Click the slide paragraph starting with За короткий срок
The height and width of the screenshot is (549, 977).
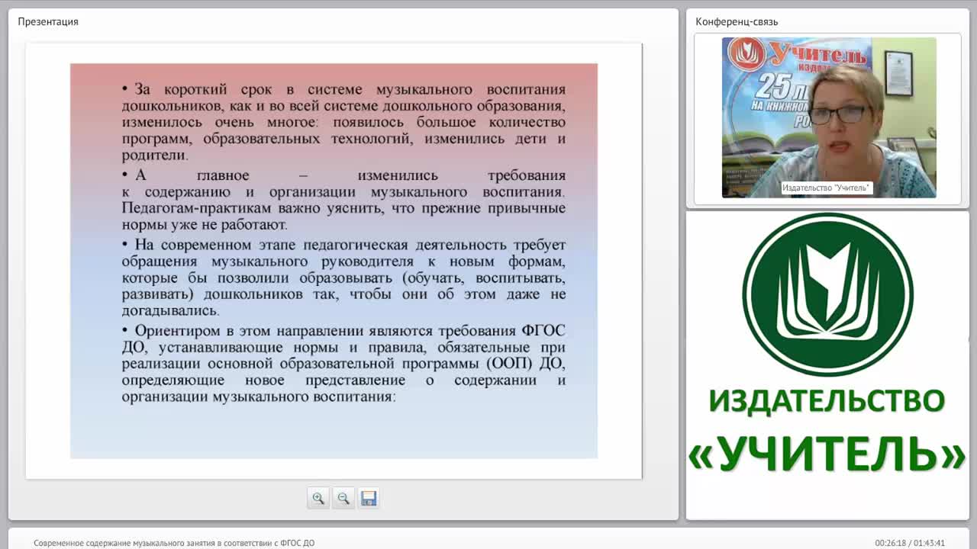343,122
